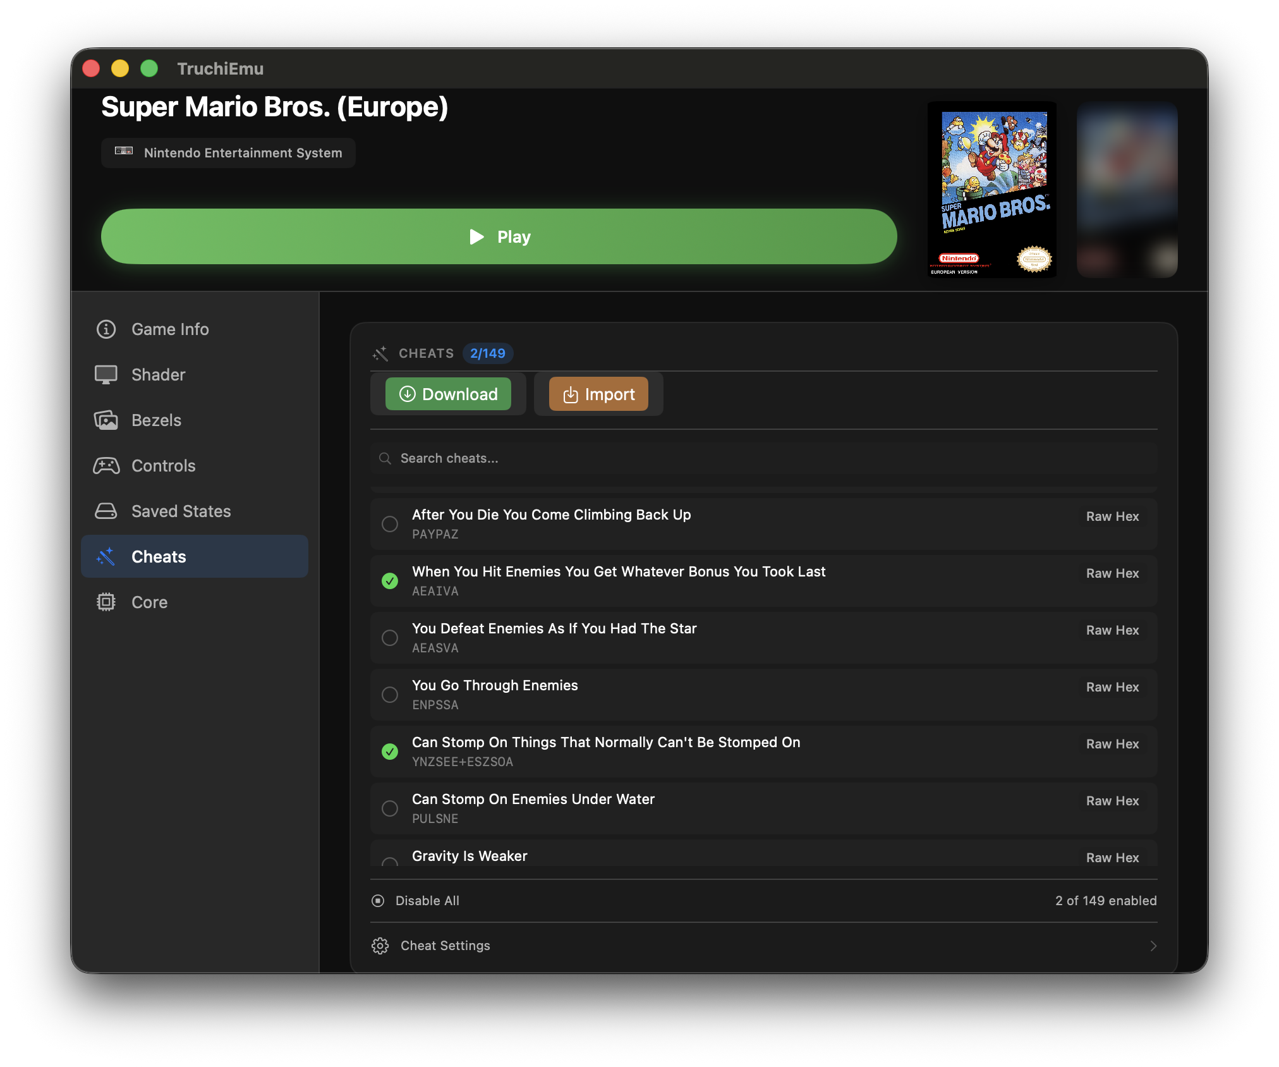Click the Bezels picture icon

(x=106, y=420)
